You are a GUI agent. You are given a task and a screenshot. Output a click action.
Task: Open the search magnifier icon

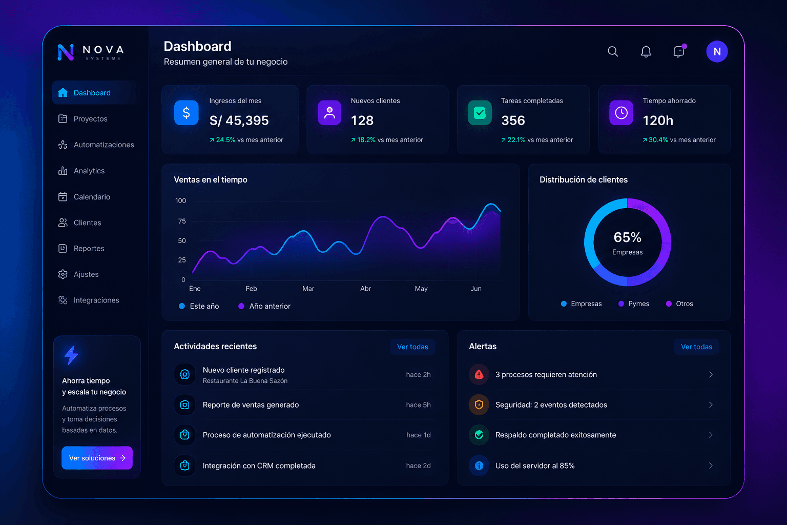(613, 51)
